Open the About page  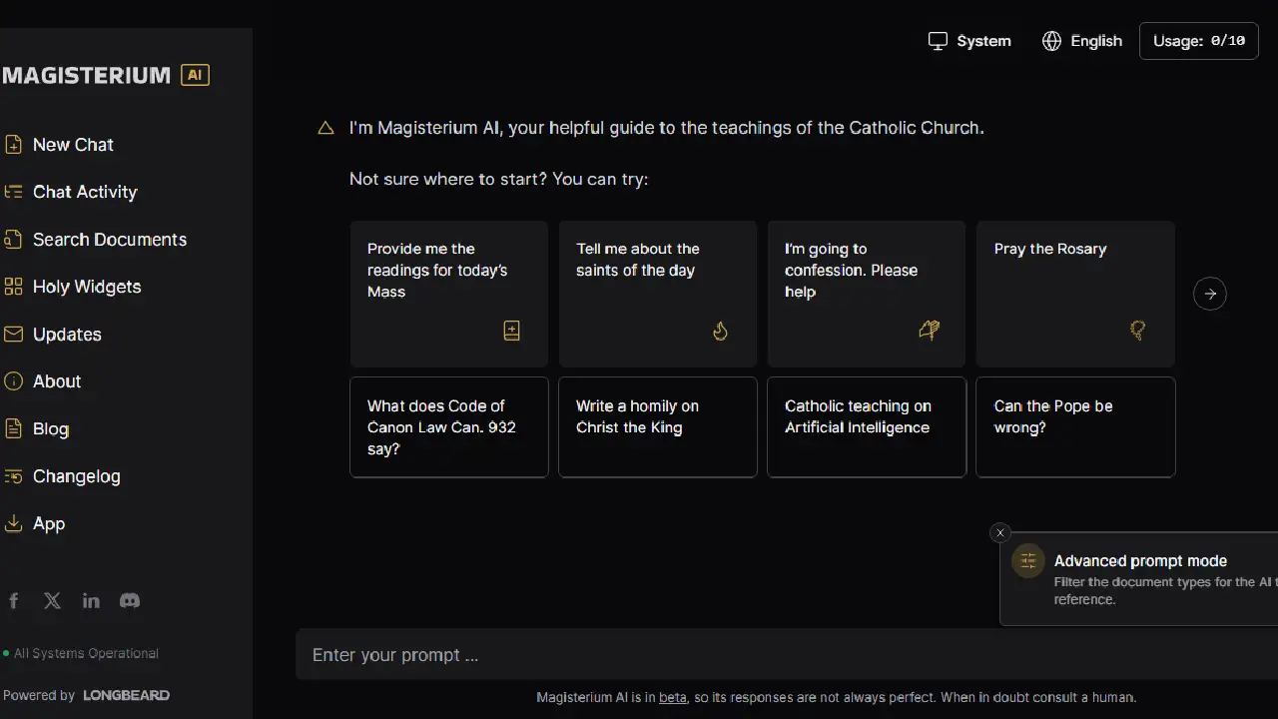[56, 381]
